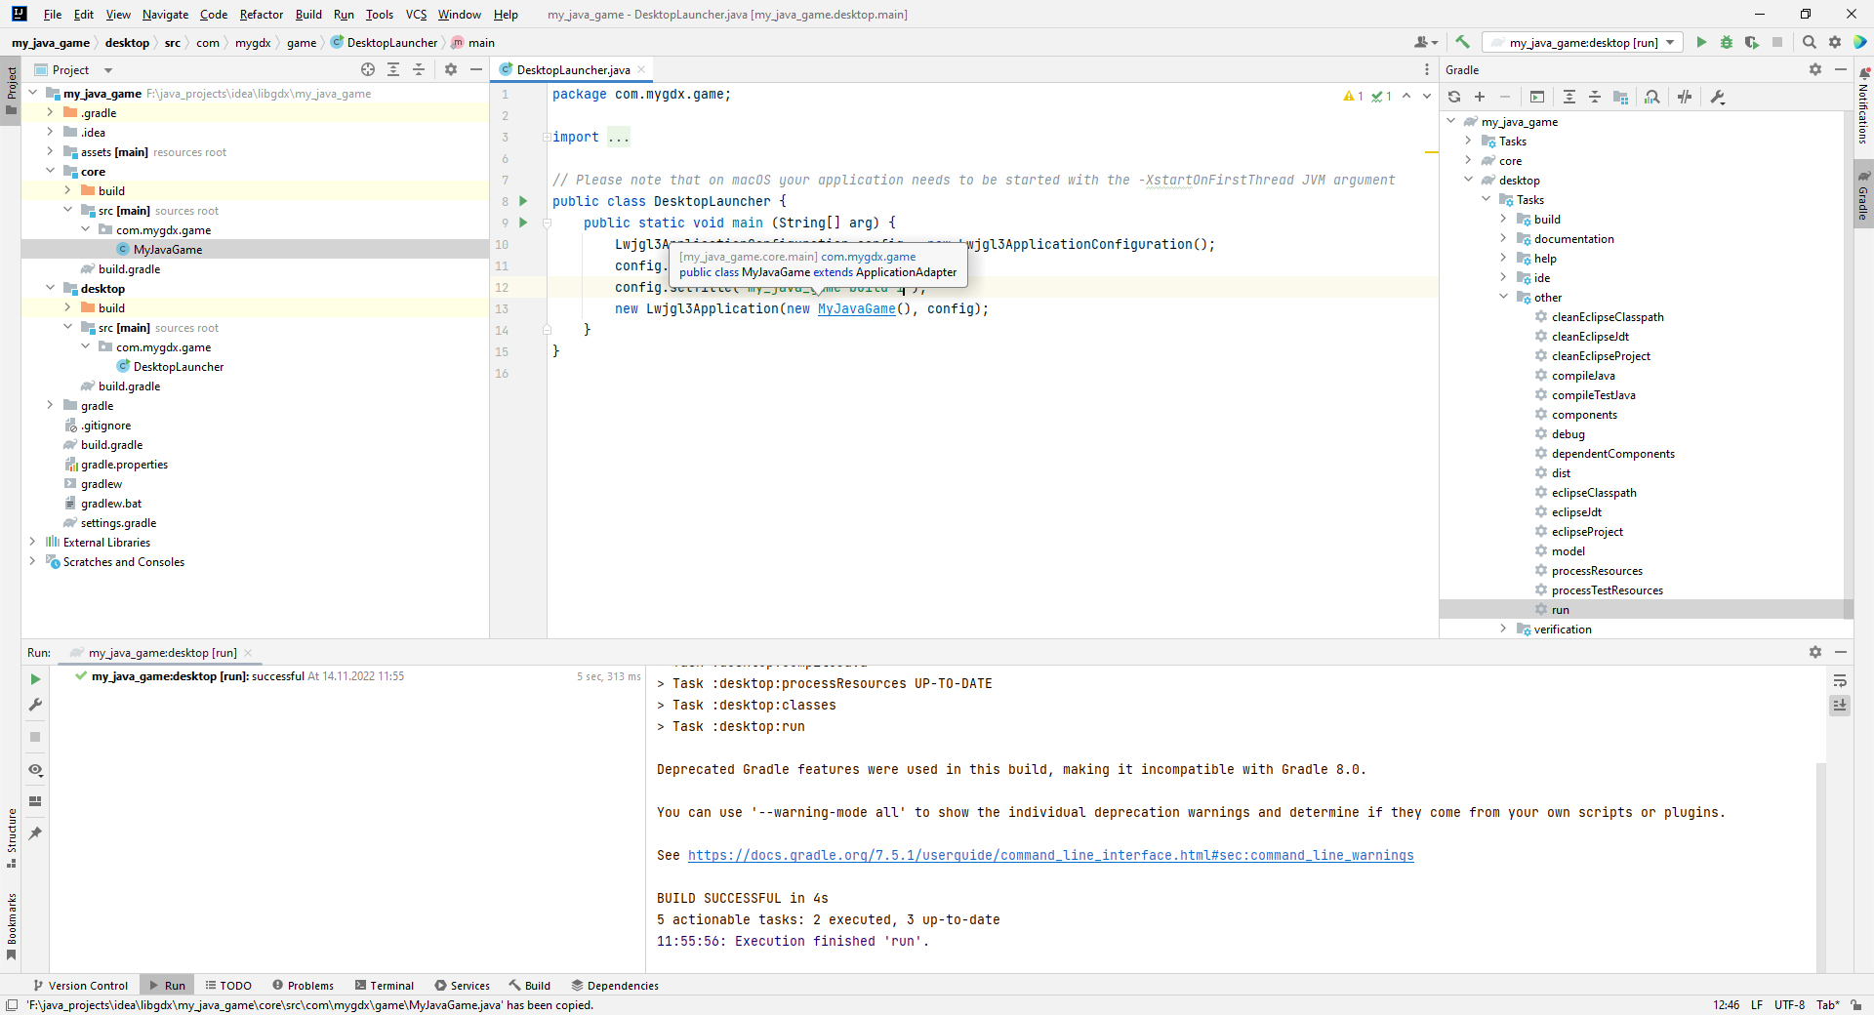Image resolution: width=1874 pixels, height=1015 pixels.
Task: Click the Build Project hammer icon
Action: [x=1462, y=42]
